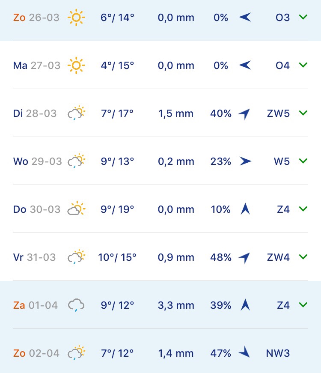Expand the Ma 27-03 row chevron
The height and width of the screenshot is (373, 321).
coord(303,65)
